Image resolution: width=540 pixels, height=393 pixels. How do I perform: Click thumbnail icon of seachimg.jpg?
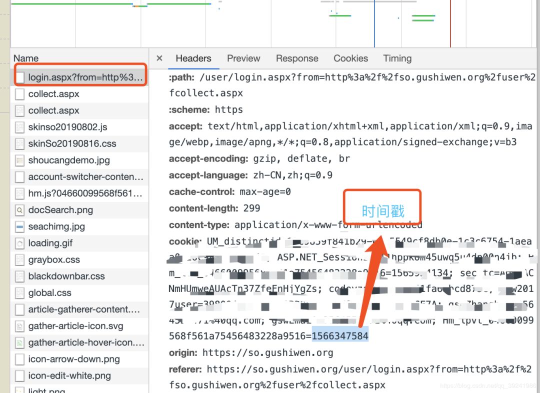click(20, 226)
